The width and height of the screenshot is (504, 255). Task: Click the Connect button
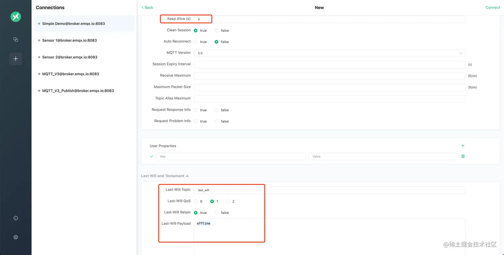point(493,7)
